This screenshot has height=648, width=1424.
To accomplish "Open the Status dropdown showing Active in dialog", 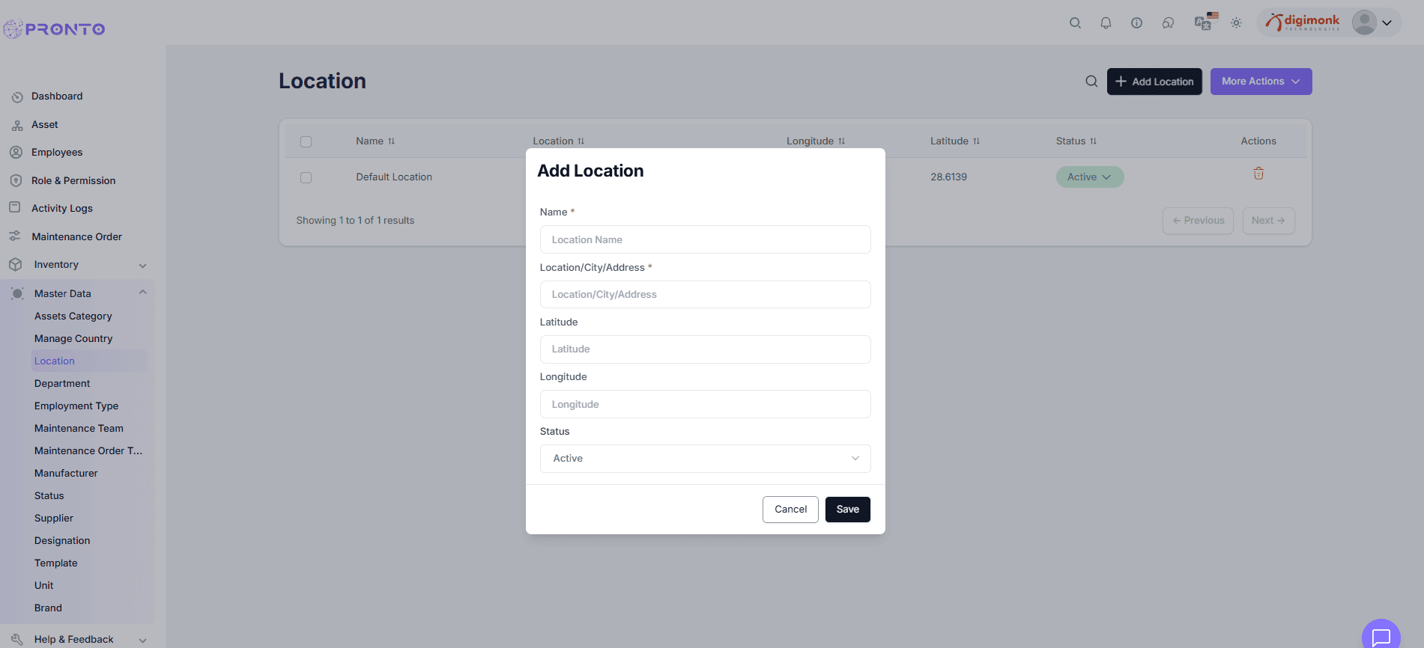I will [705, 459].
